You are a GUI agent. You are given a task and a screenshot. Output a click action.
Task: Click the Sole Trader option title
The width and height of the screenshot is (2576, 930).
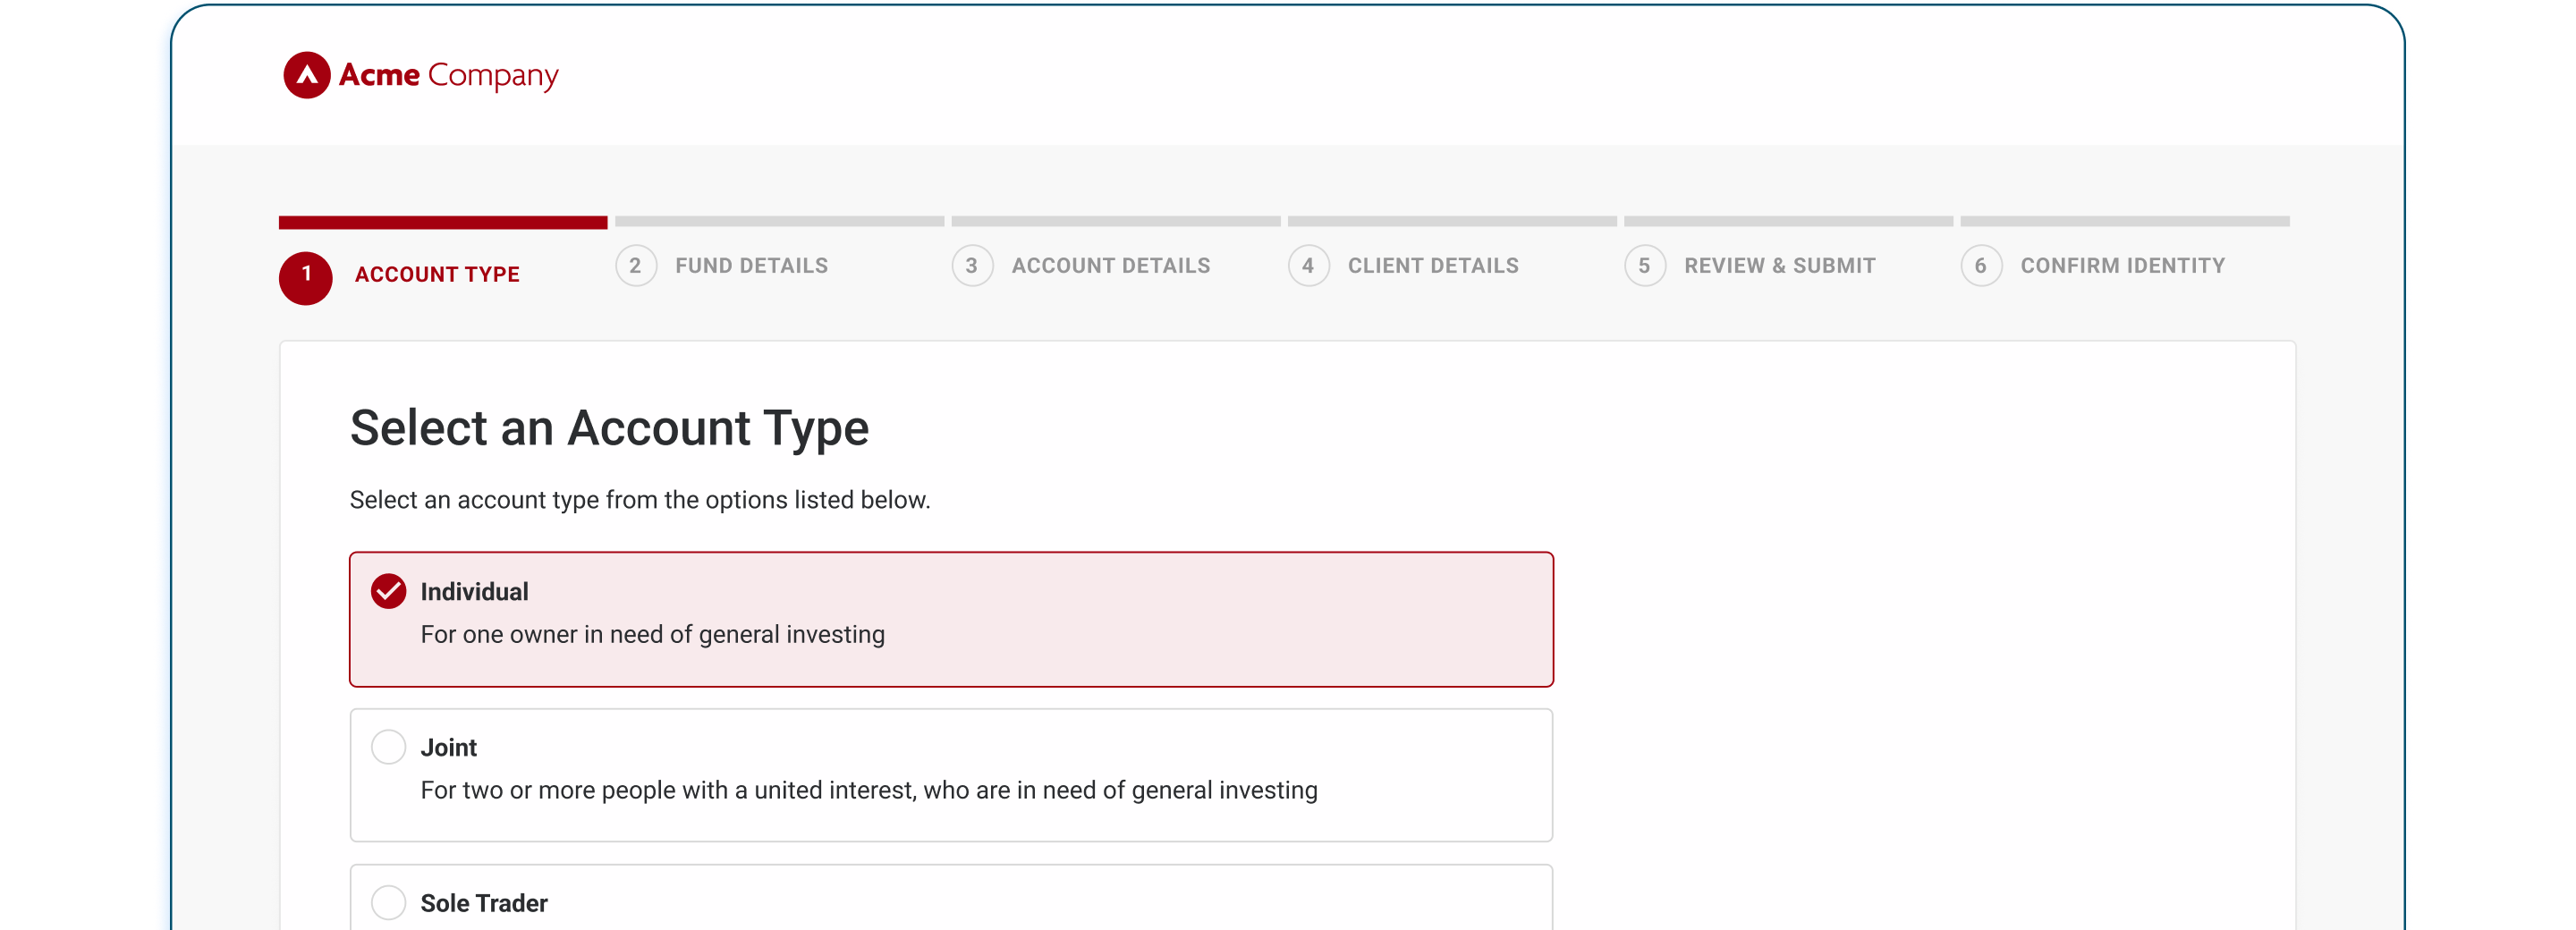[484, 903]
